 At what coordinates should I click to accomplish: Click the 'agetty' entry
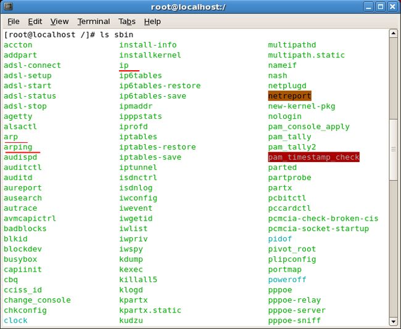pos(18,116)
